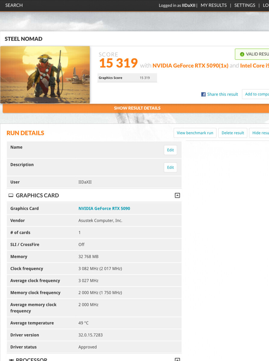Click the green Valid Result info icon
This screenshot has width=269, height=361.
pos(242,54)
